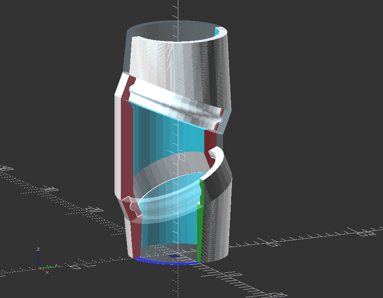Select the green Y-axis arrow of the gizmo
The height and width of the screenshot is (298, 383).
click(47, 267)
